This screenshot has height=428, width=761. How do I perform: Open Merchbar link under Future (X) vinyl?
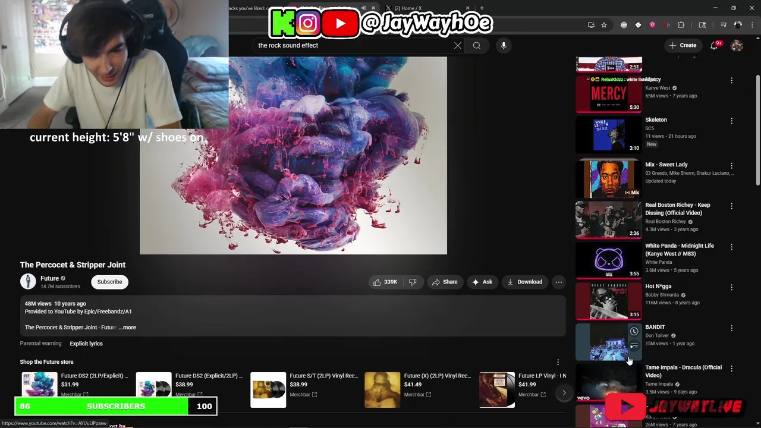point(418,395)
